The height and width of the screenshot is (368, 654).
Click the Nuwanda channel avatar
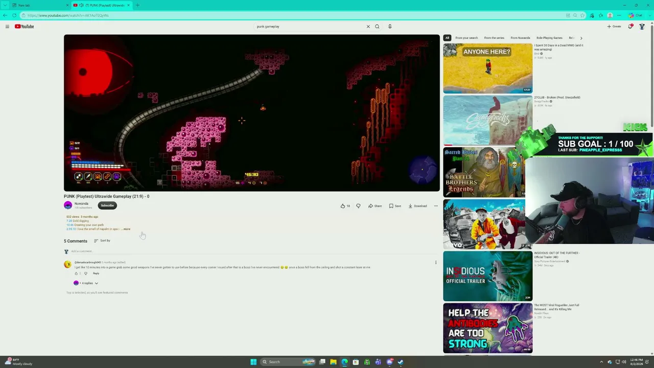click(x=68, y=205)
